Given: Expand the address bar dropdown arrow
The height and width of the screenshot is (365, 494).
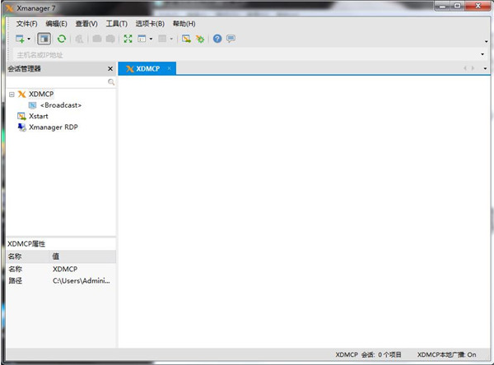Looking at the screenshot, I should click(482, 54).
